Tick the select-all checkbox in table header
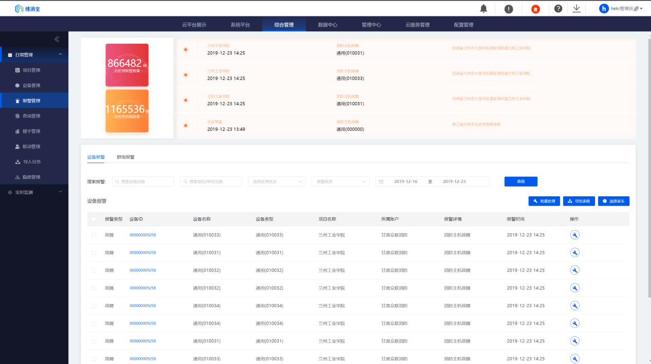This screenshot has height=364, width=651. (x=93, y=219)
